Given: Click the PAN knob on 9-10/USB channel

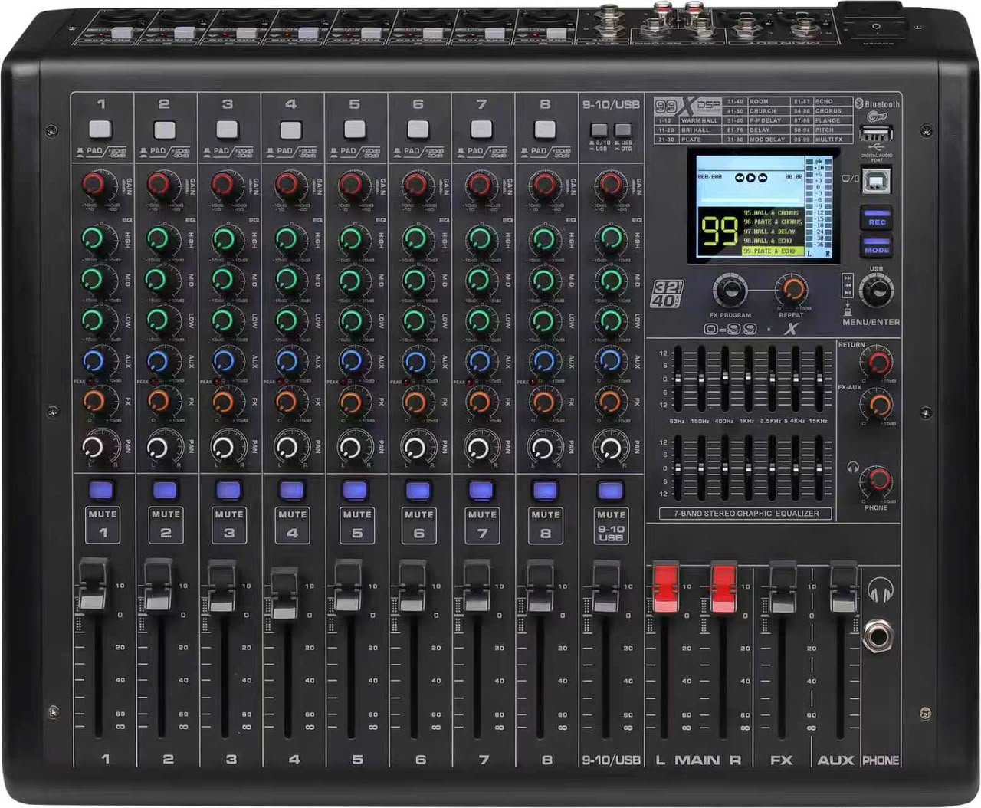Looking at the screenshot, I should 610,447.
